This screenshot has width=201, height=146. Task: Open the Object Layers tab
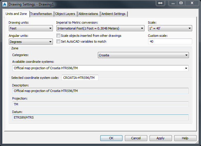coord(66,14)
